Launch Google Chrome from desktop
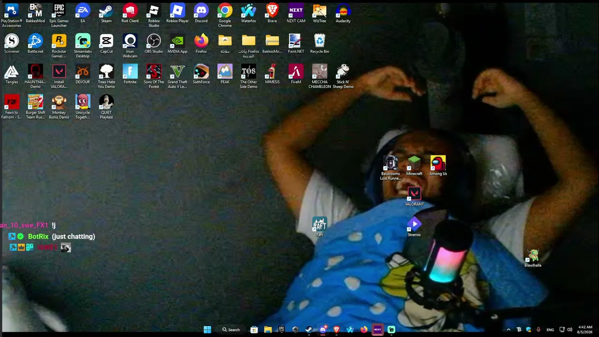The height and width of the screenshot is (337, 599). tap(225, 15)
